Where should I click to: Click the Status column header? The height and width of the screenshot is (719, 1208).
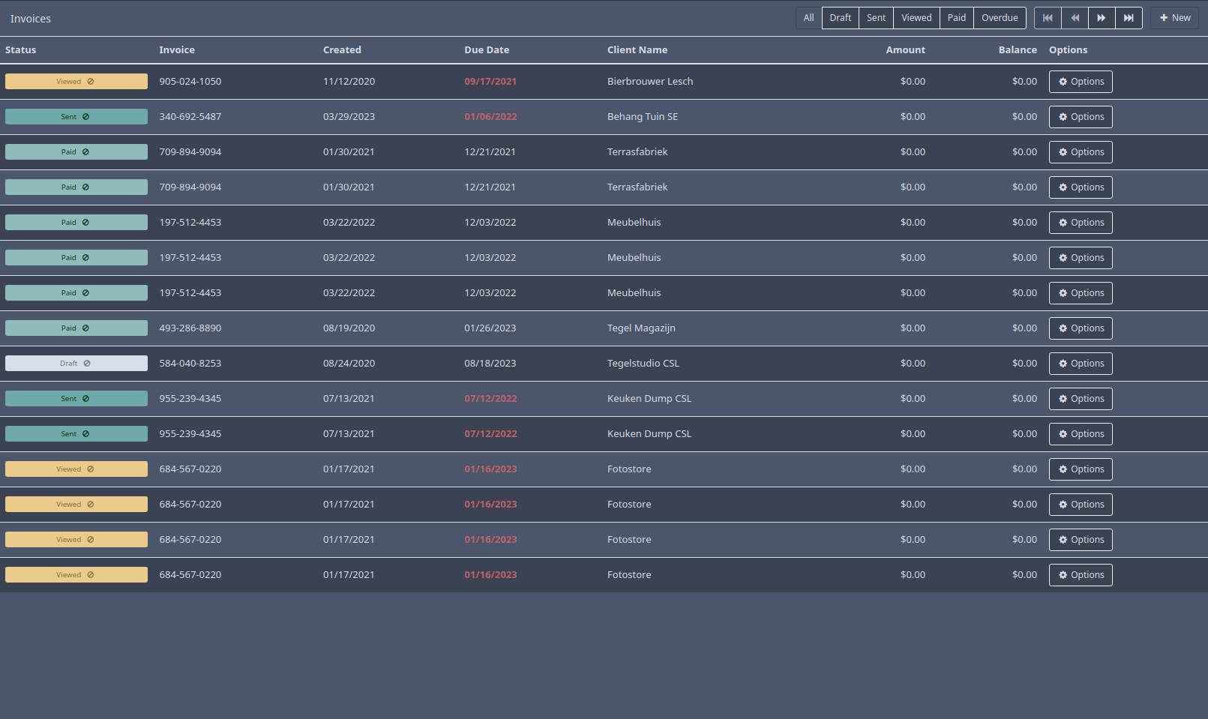20,49
